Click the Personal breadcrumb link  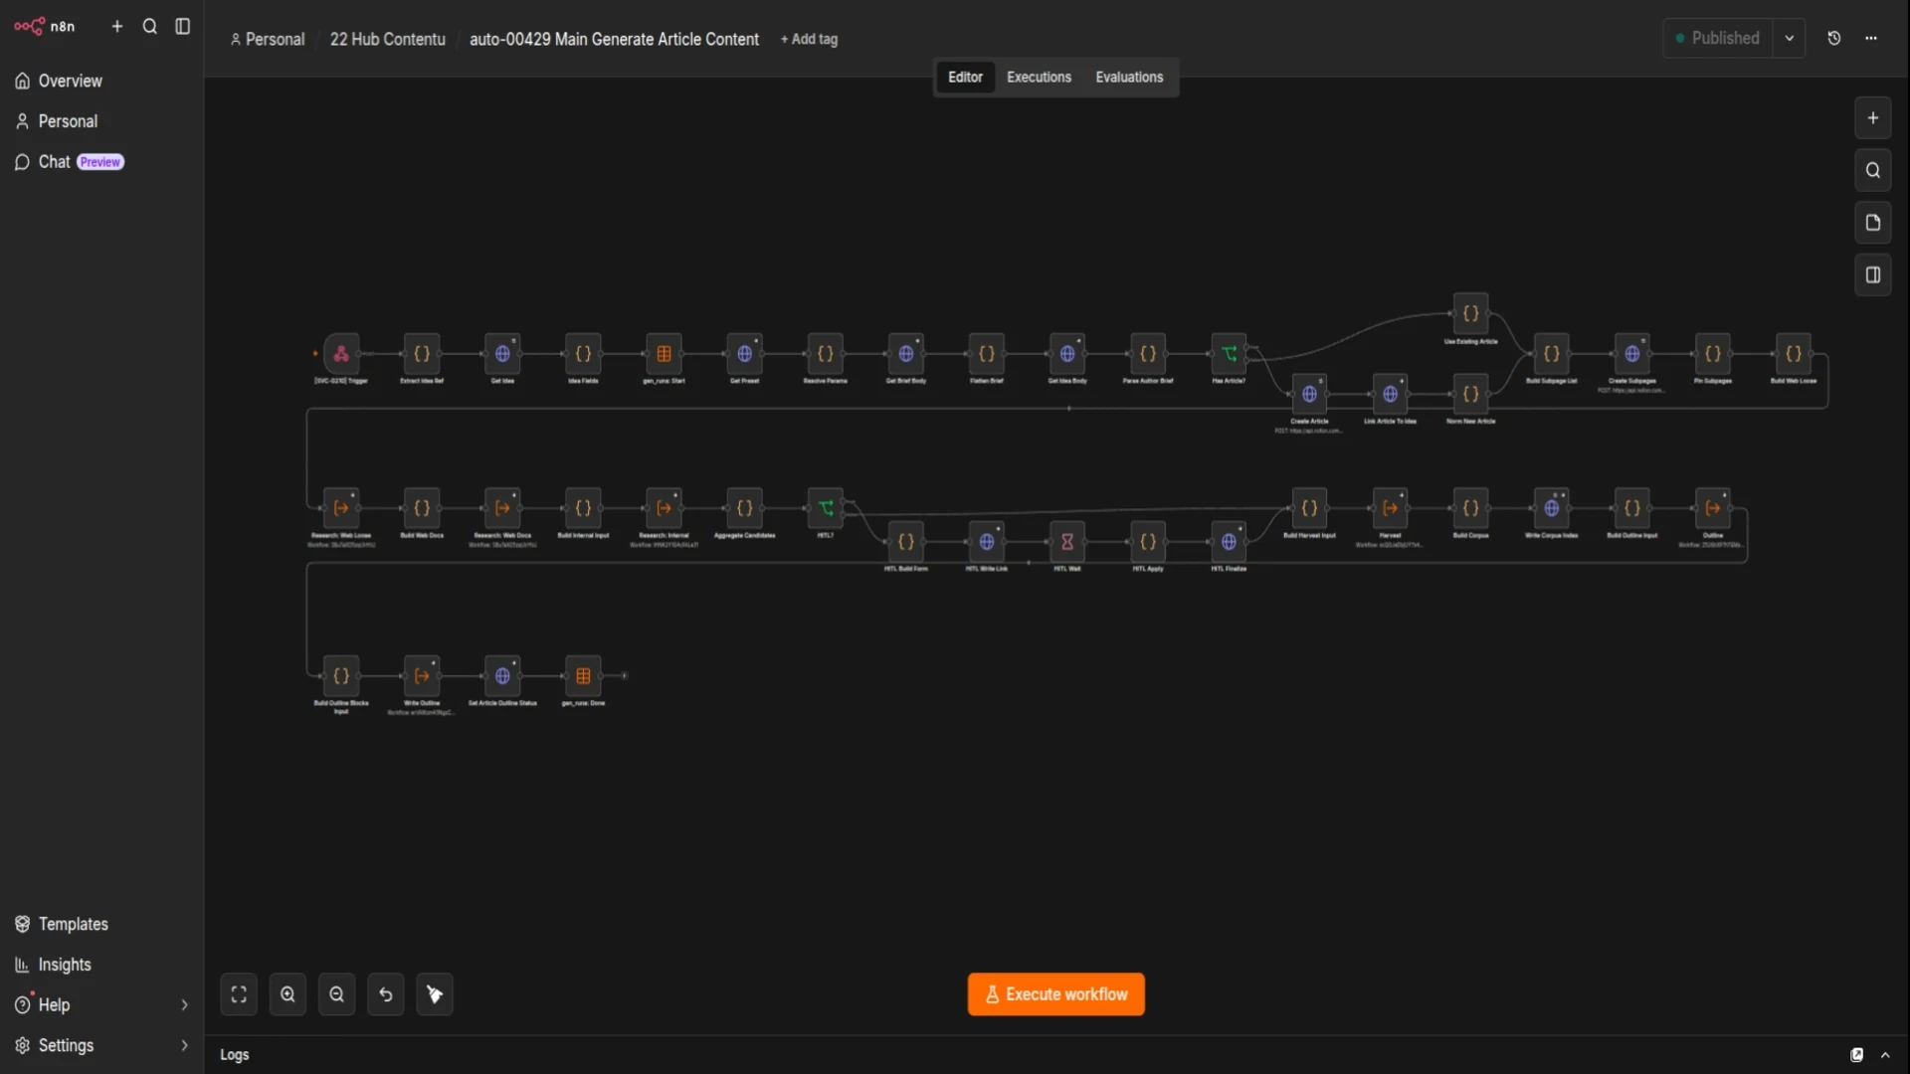268,39
